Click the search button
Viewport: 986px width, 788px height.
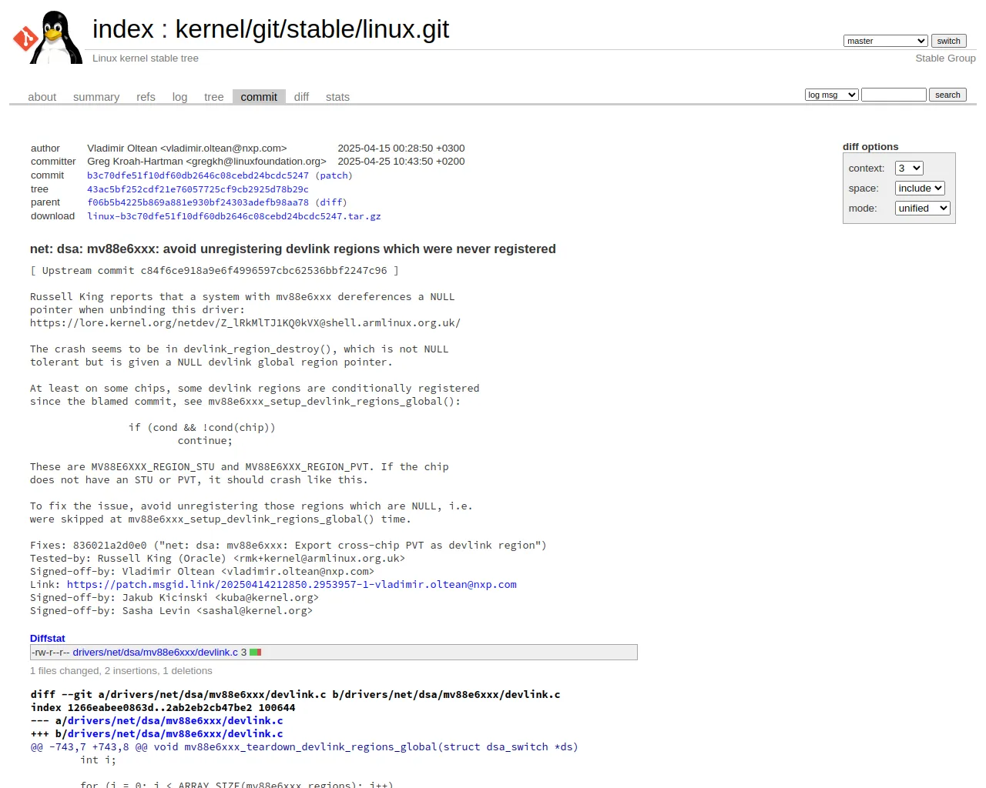(947, 95)
